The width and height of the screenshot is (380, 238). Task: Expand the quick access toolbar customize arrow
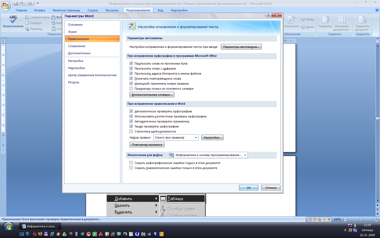[x=38, y=3]
